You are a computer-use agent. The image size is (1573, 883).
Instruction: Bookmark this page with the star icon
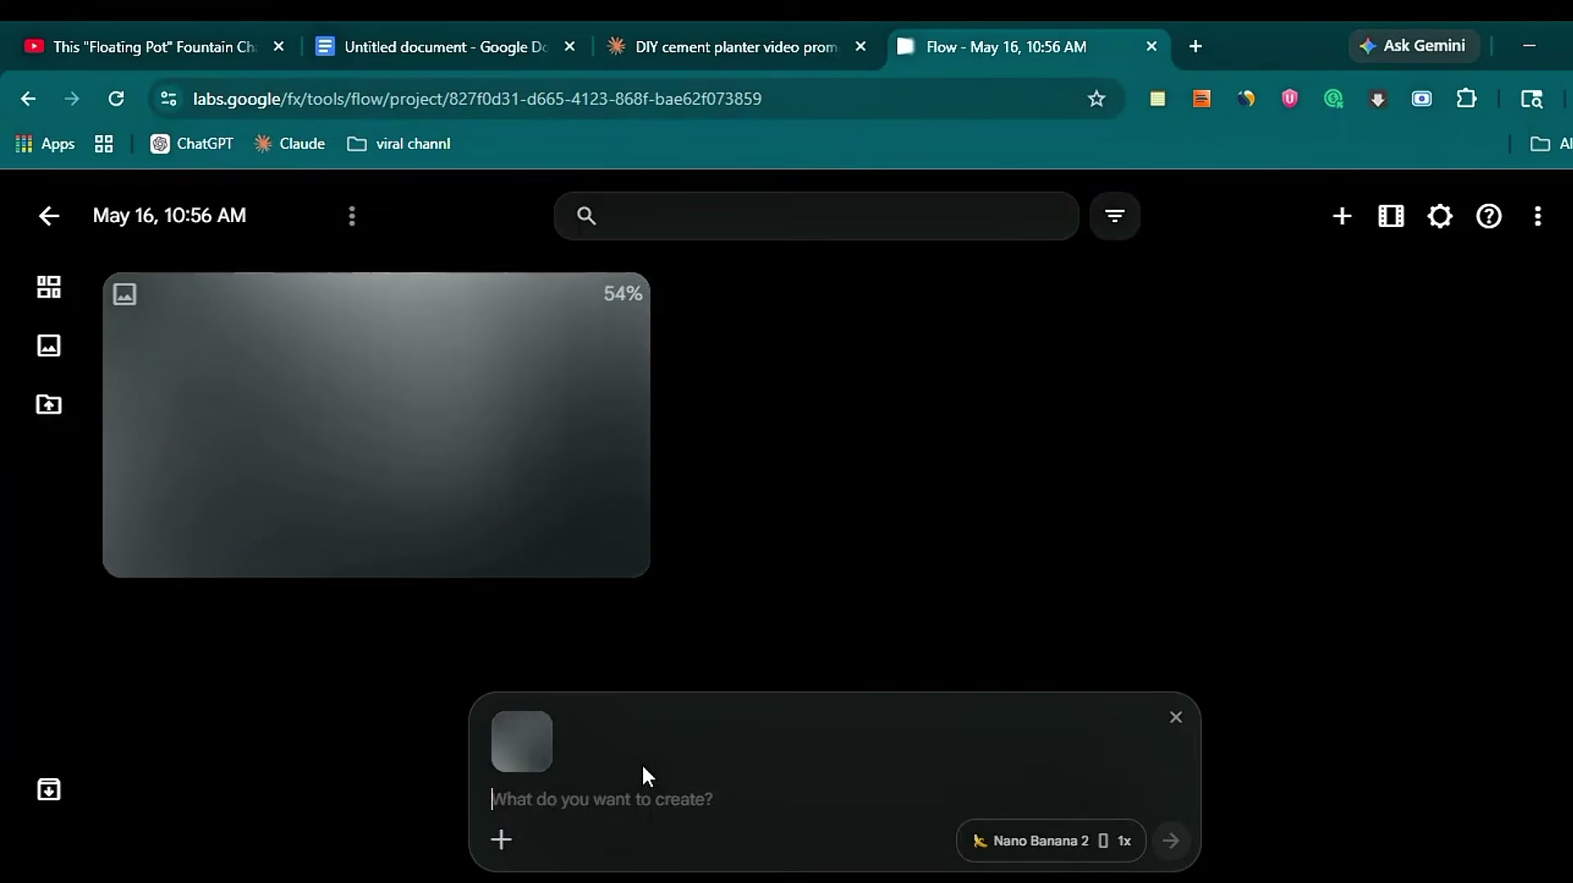click(1096, 99)
